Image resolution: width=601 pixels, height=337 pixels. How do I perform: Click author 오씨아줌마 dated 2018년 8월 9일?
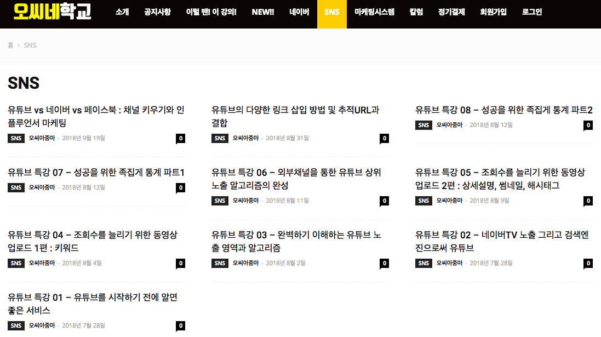tap(449, 201)
